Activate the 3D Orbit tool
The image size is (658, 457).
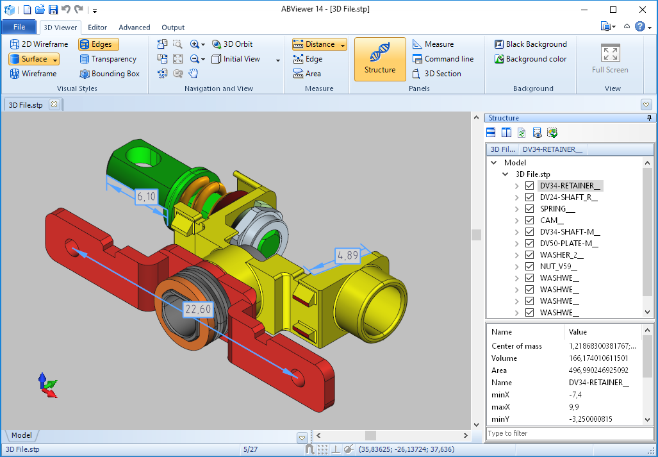coord(232,44)
